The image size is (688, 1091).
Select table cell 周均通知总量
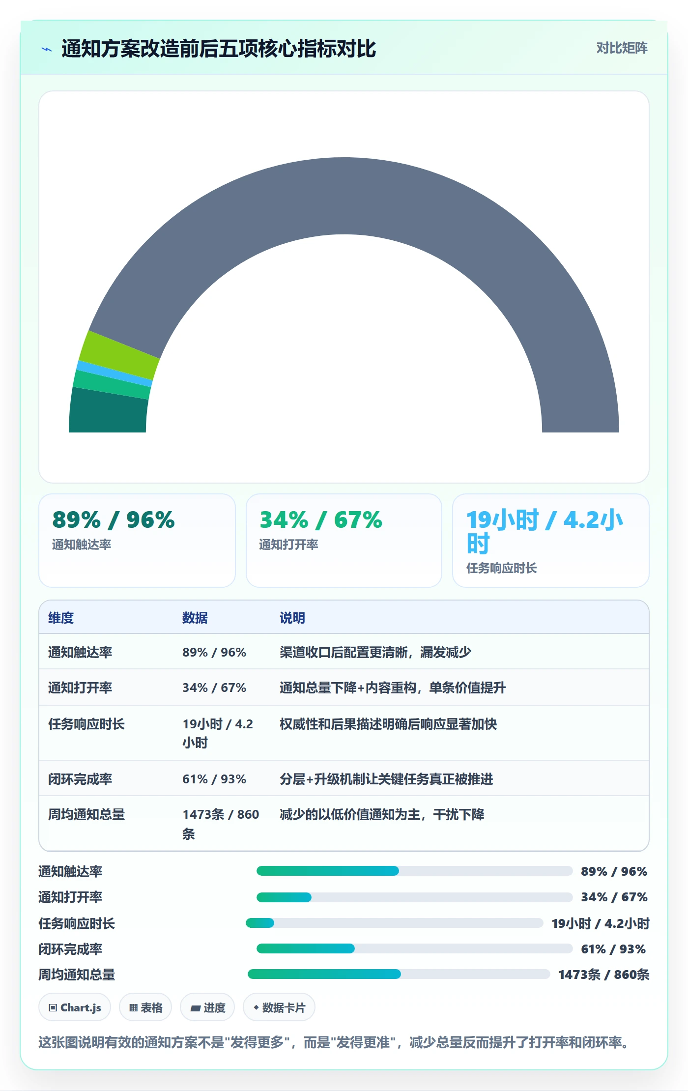[x=86, y=814]
